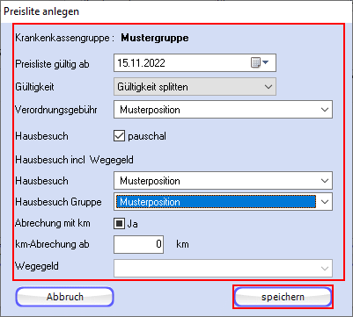This screenshot has height=317, width=353.
Task: Expand the Verordnungsgebühr dropdown arrow
Action: [324, 110]
